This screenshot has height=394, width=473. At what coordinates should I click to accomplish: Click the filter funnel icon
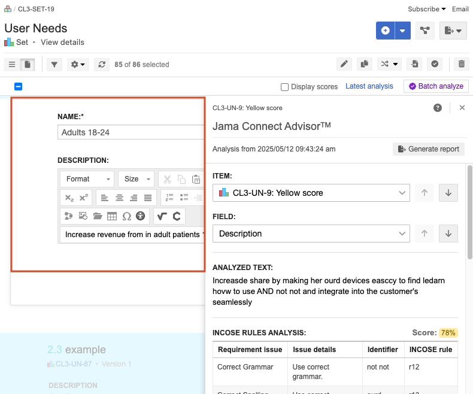pos(54,64)
